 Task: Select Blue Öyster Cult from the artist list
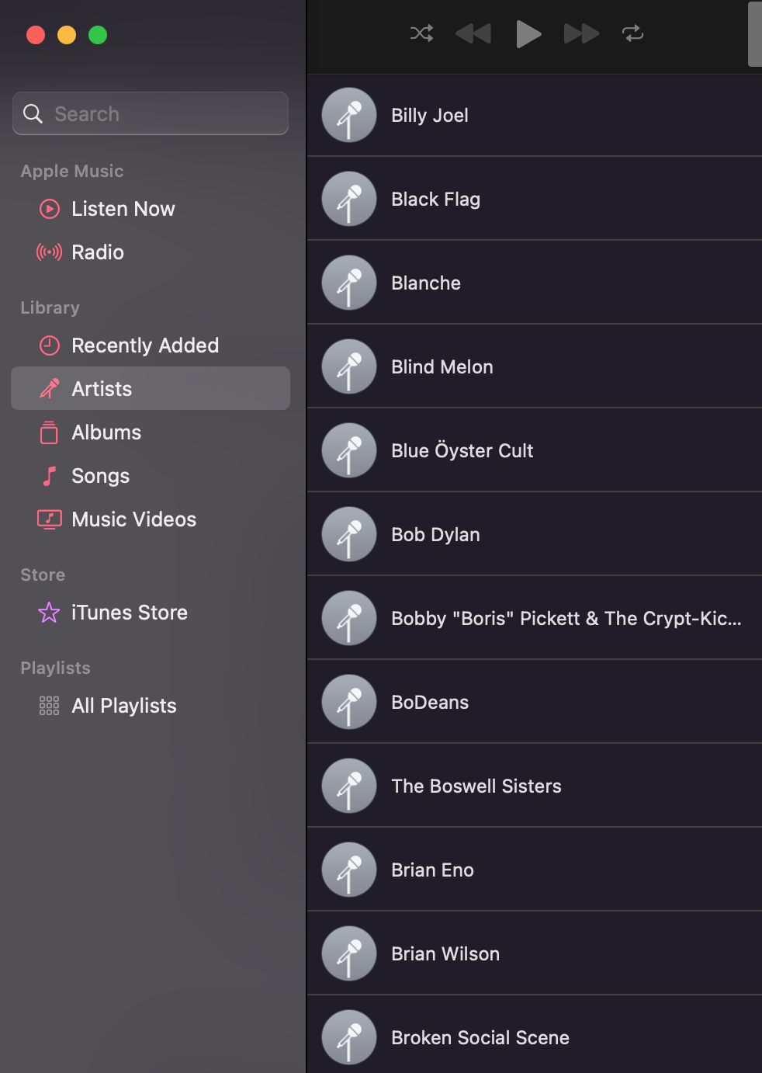pos(462,450)
